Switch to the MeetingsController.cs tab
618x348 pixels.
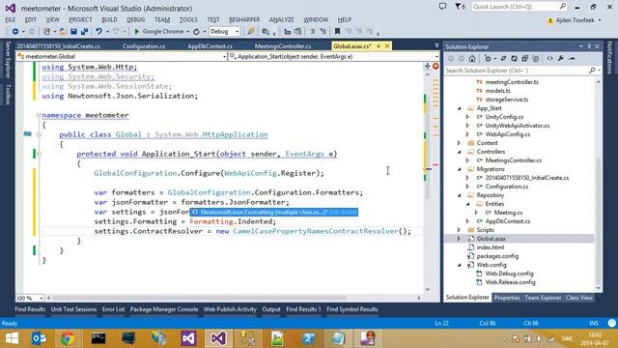283,46
